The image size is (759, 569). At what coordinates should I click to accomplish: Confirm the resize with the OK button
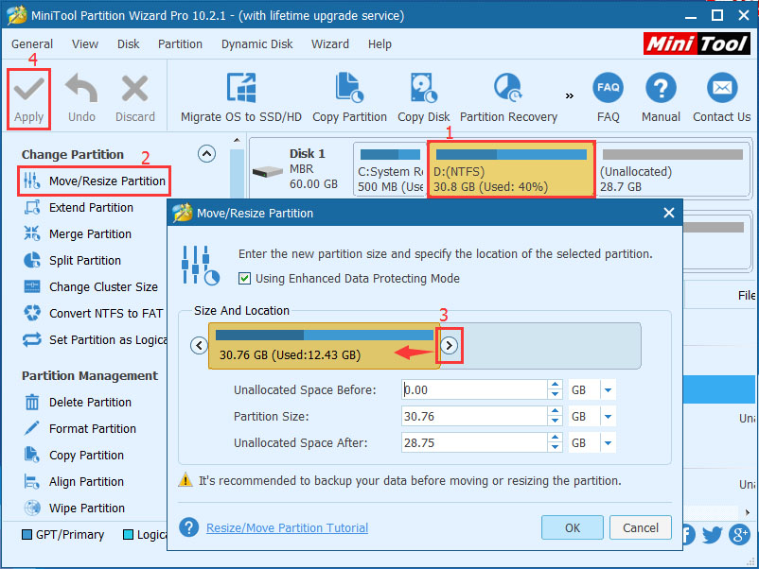click(x=573, y=527)
